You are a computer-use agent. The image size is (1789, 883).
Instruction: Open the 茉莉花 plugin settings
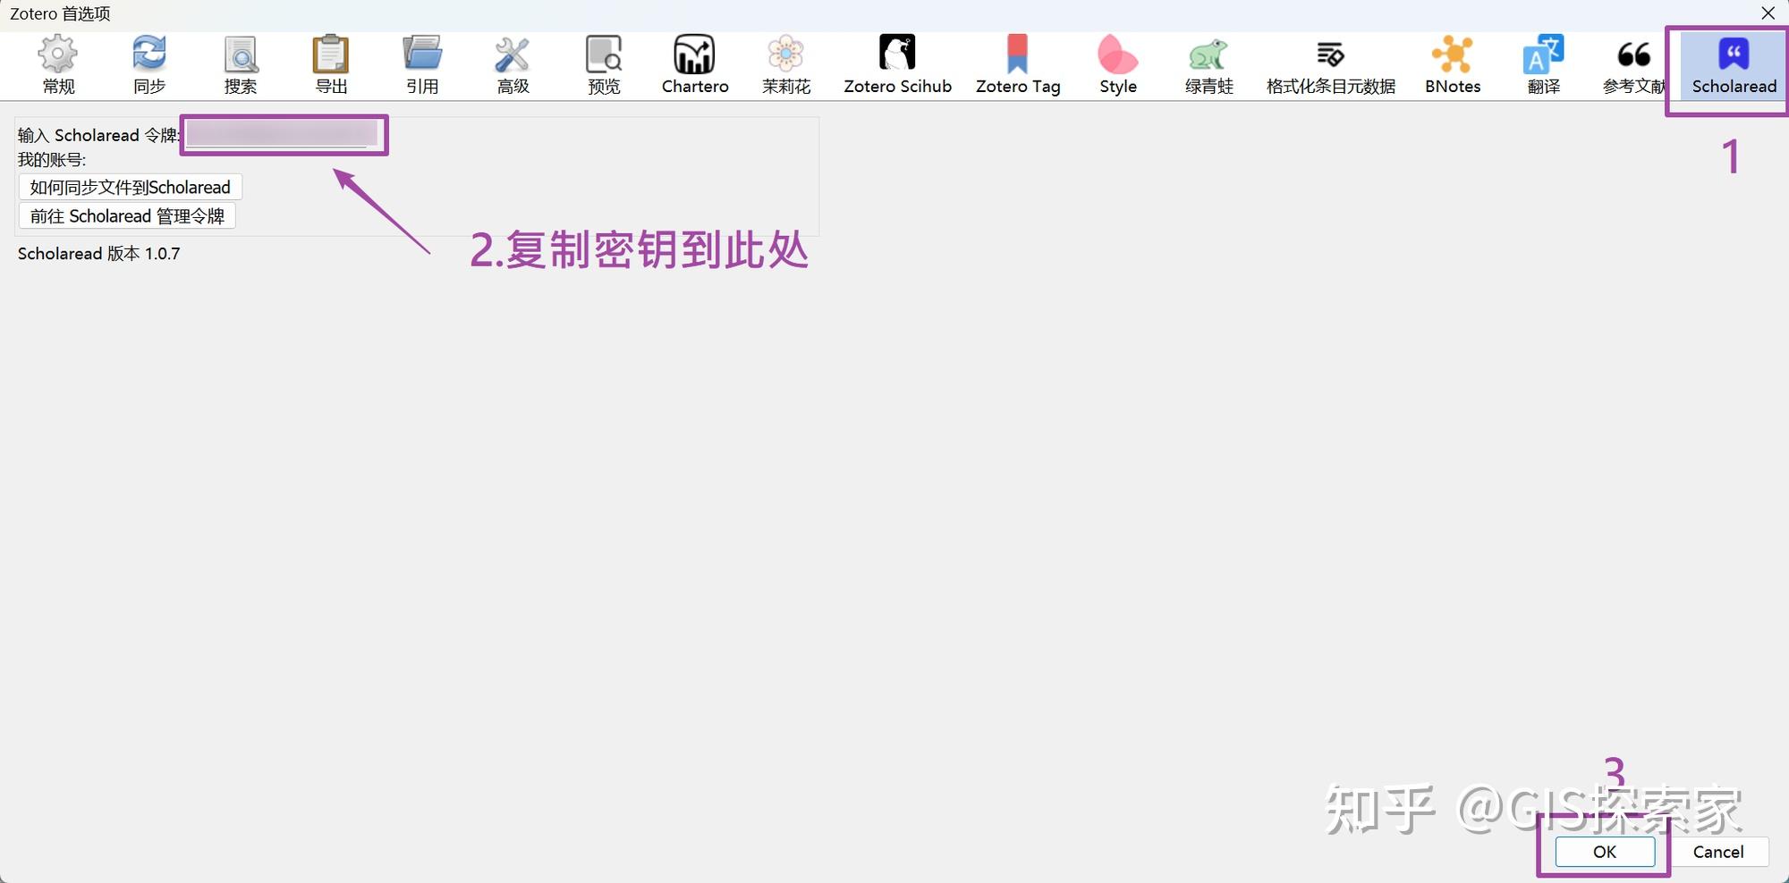[785, 63]
